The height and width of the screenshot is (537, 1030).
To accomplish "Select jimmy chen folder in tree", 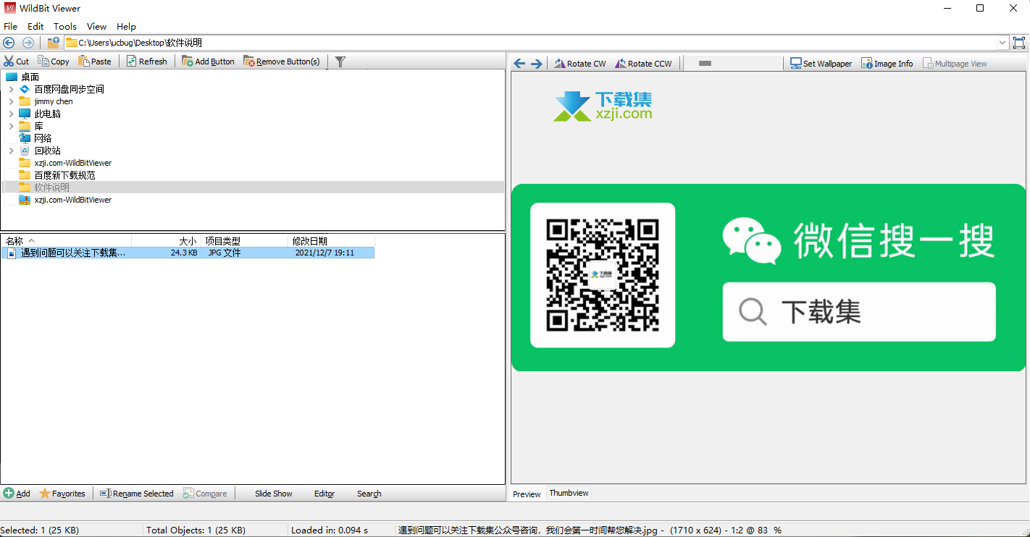I will click(54, 101).
